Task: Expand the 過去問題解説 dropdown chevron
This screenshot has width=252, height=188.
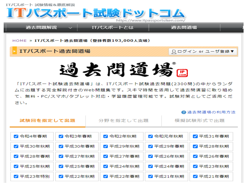Action: point(70,28)
